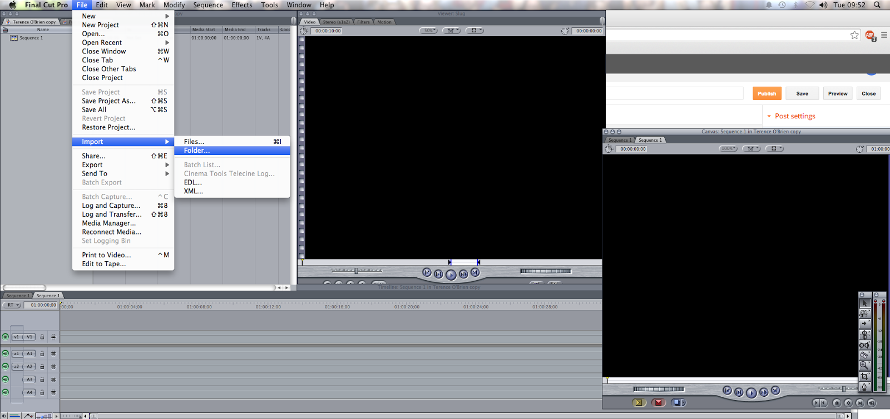
Task: Click Add Motion Keyframe button in Canvas
Action: tap(848, 403)
